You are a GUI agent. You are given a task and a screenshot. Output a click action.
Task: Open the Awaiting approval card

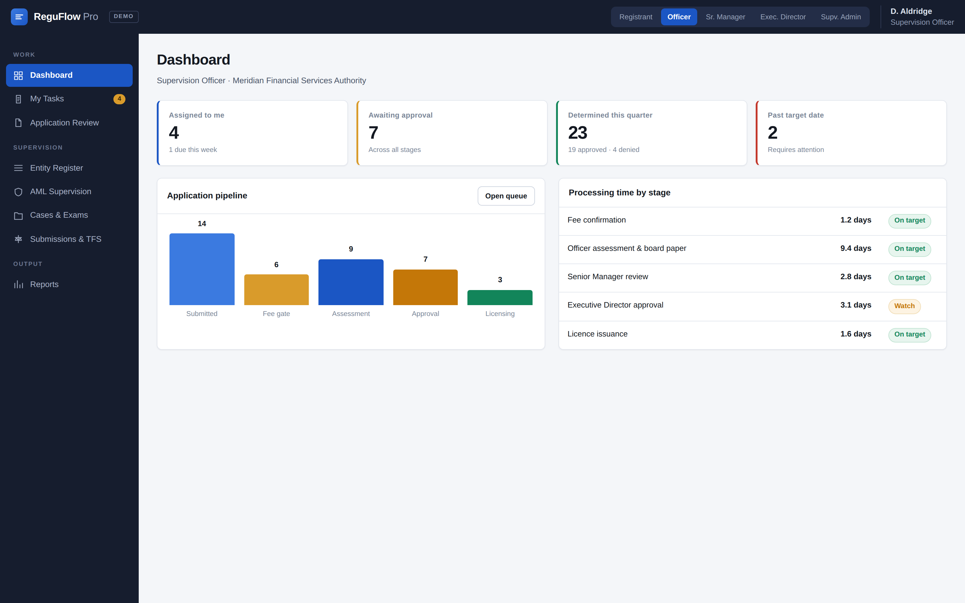pyautogui.click(x=452, y=133)
